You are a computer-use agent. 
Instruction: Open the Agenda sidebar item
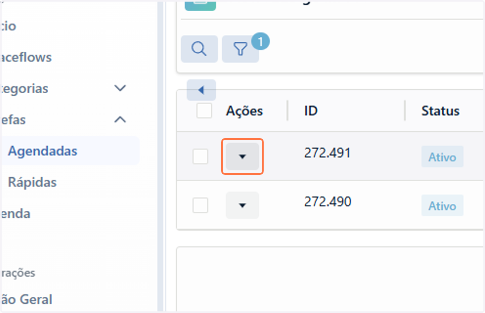pyautogui.click(x=15, y=213)
